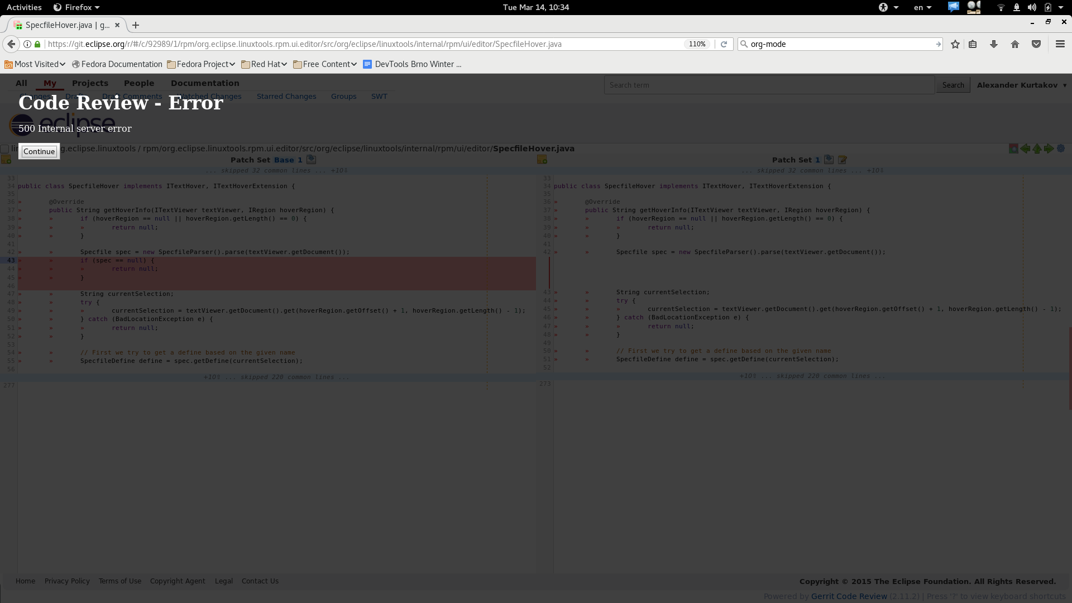Viewport: 1072px width, 603px height.
Task: Show the clock and calendar popup
Action: 535,7
